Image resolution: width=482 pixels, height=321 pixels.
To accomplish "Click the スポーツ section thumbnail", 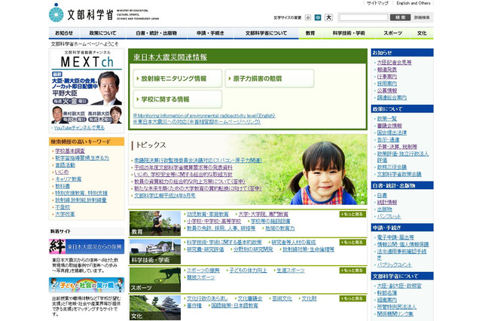I will (x=155, y=280).
